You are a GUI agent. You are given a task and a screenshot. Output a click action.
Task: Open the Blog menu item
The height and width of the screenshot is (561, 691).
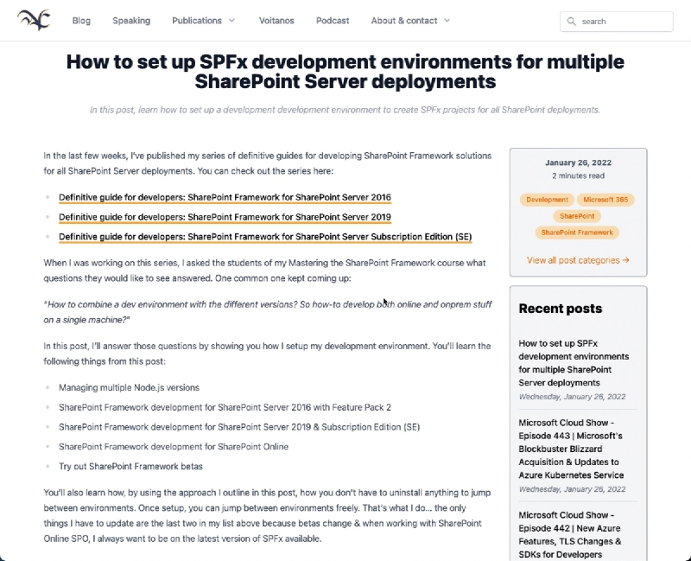(x=81, y=20)
